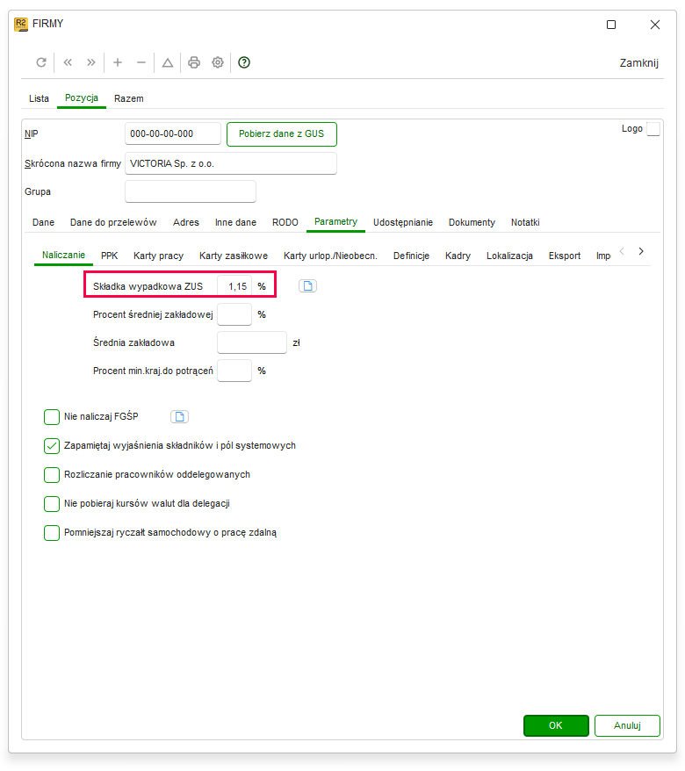Screen dimensions: 685x771
Task: Open the Definicje sub-tab
Action: (x=411, y=256)
